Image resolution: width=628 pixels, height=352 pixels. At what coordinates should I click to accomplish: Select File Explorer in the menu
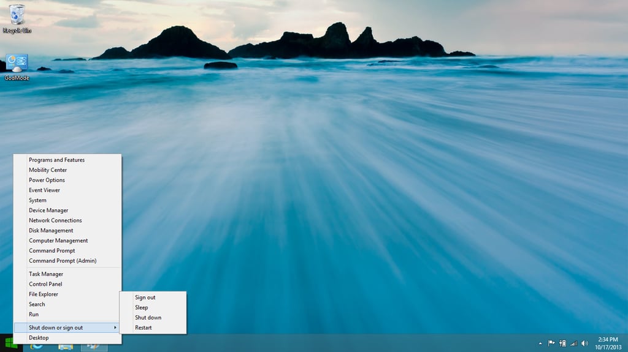(x=67, y=294)
